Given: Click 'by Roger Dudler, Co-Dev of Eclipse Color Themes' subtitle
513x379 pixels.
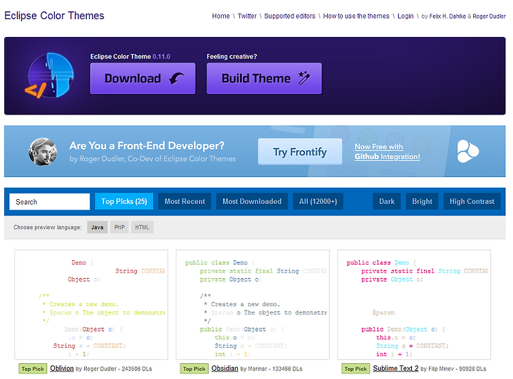Looking at the screenshot, I should [152, 159].
